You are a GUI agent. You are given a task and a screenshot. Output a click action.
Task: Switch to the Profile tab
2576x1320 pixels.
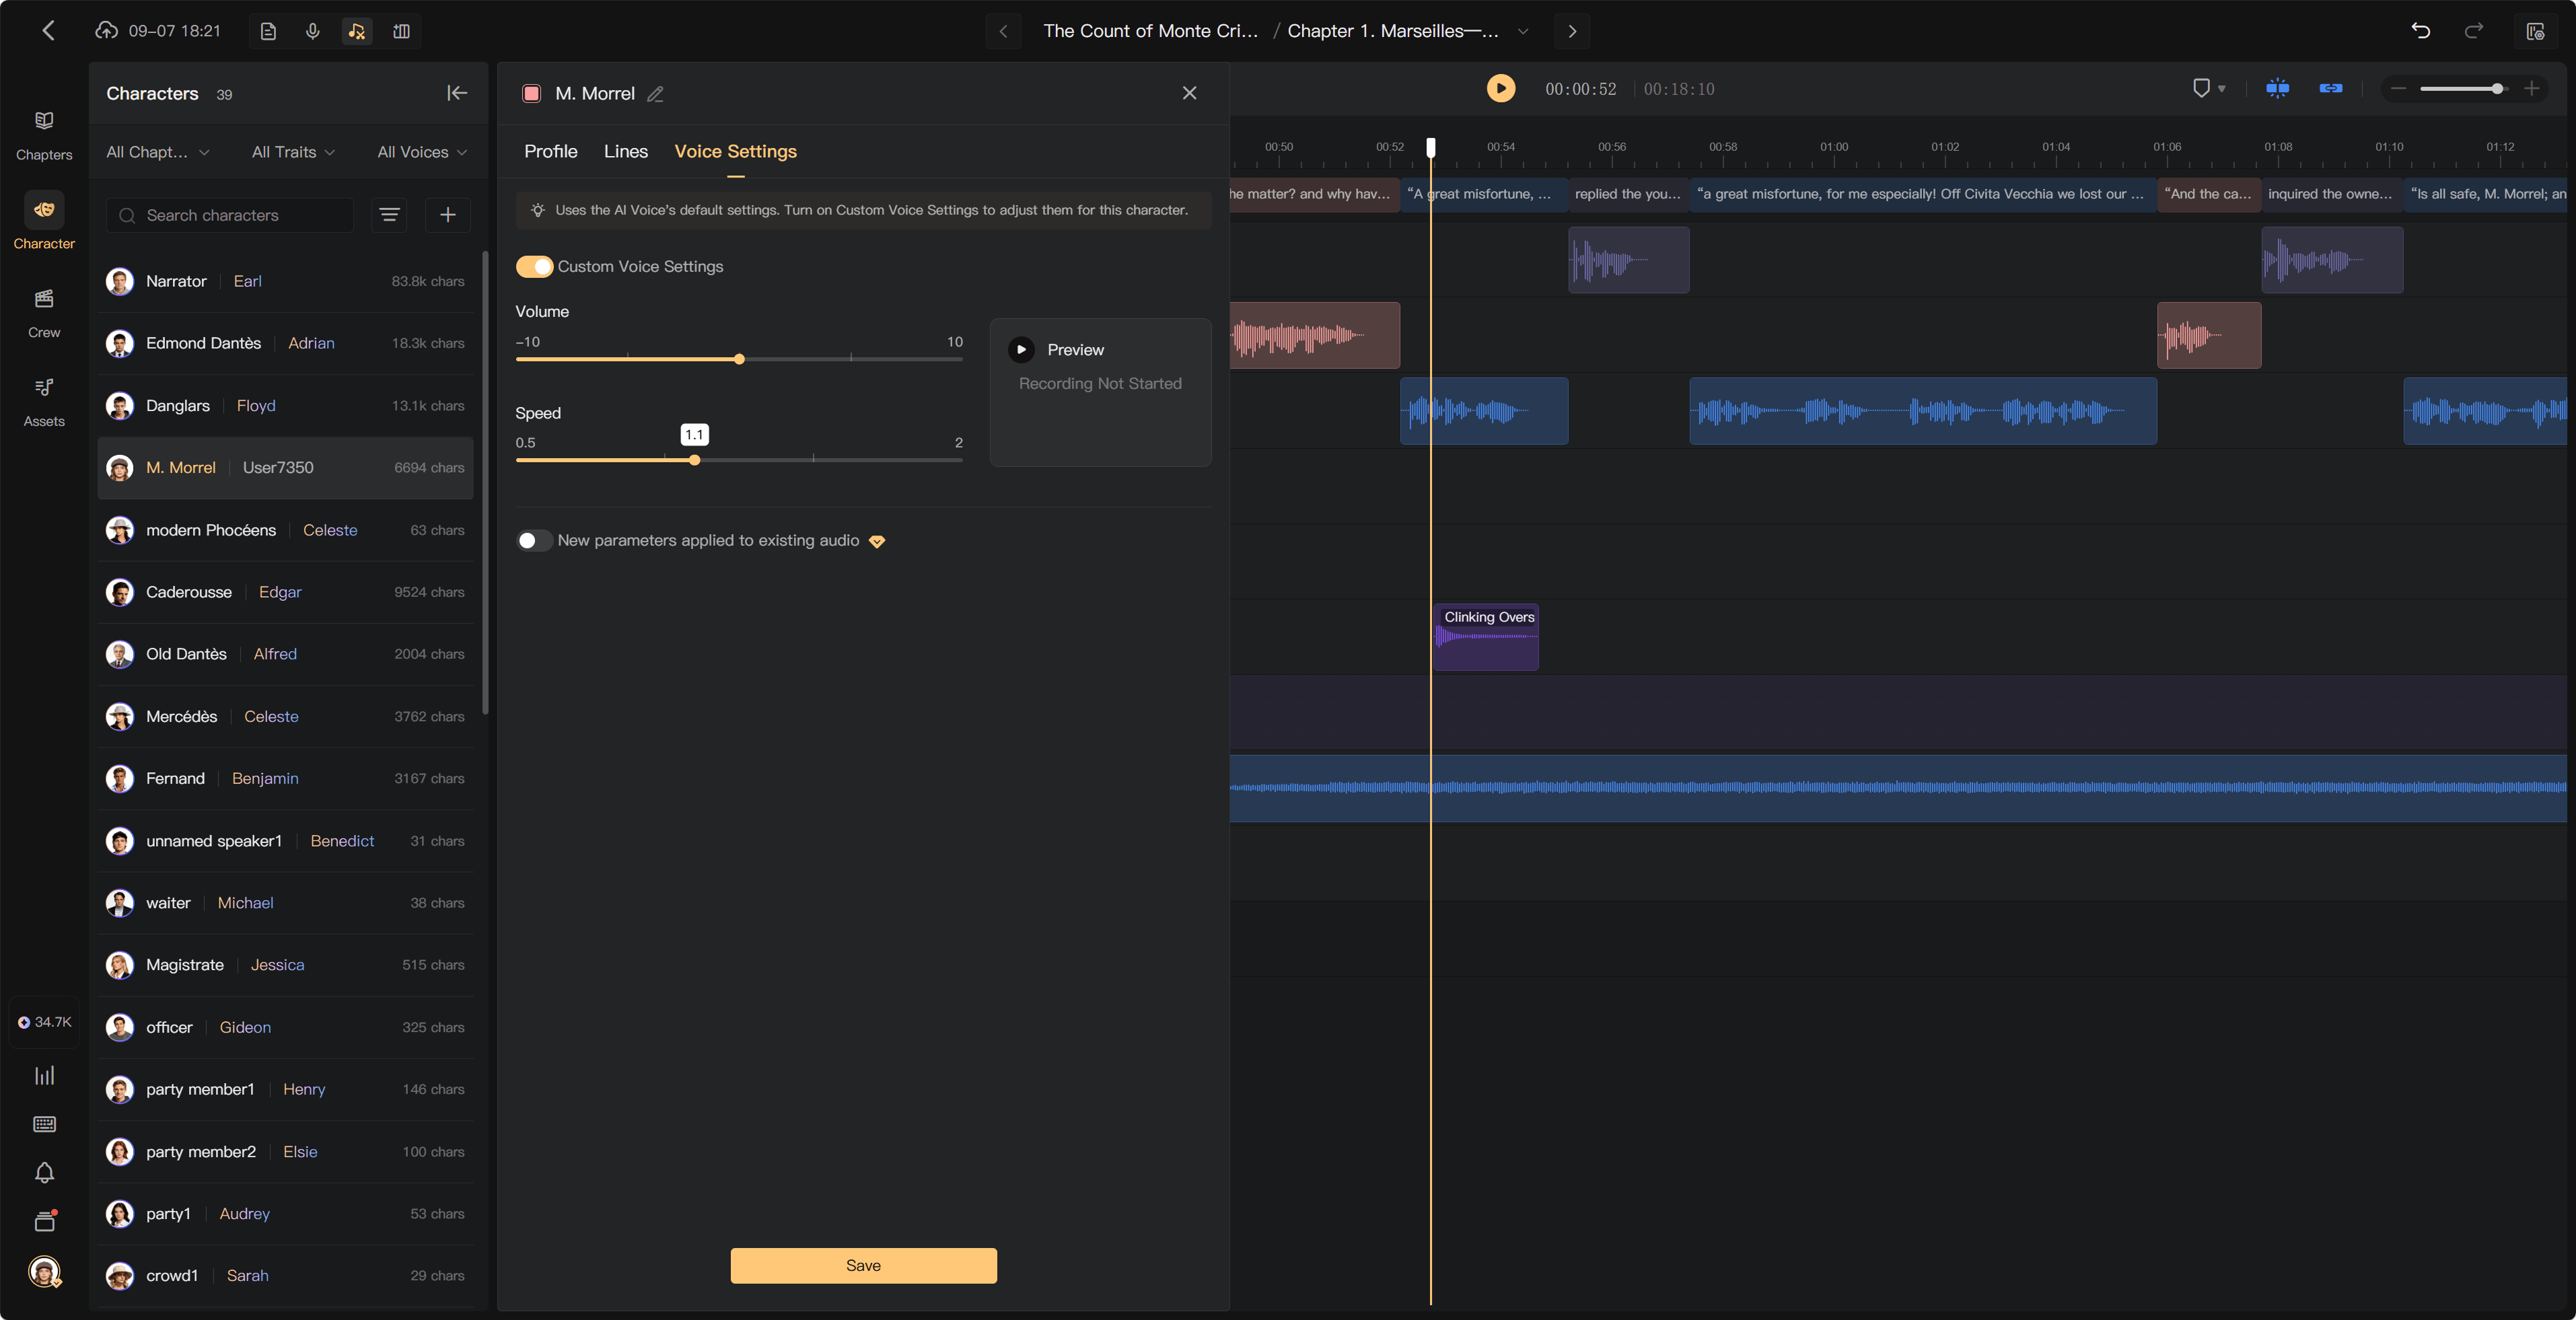pyautogui.click(x=550, y=151)
